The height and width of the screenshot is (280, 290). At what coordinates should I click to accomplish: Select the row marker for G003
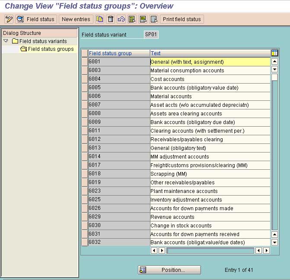85,70
